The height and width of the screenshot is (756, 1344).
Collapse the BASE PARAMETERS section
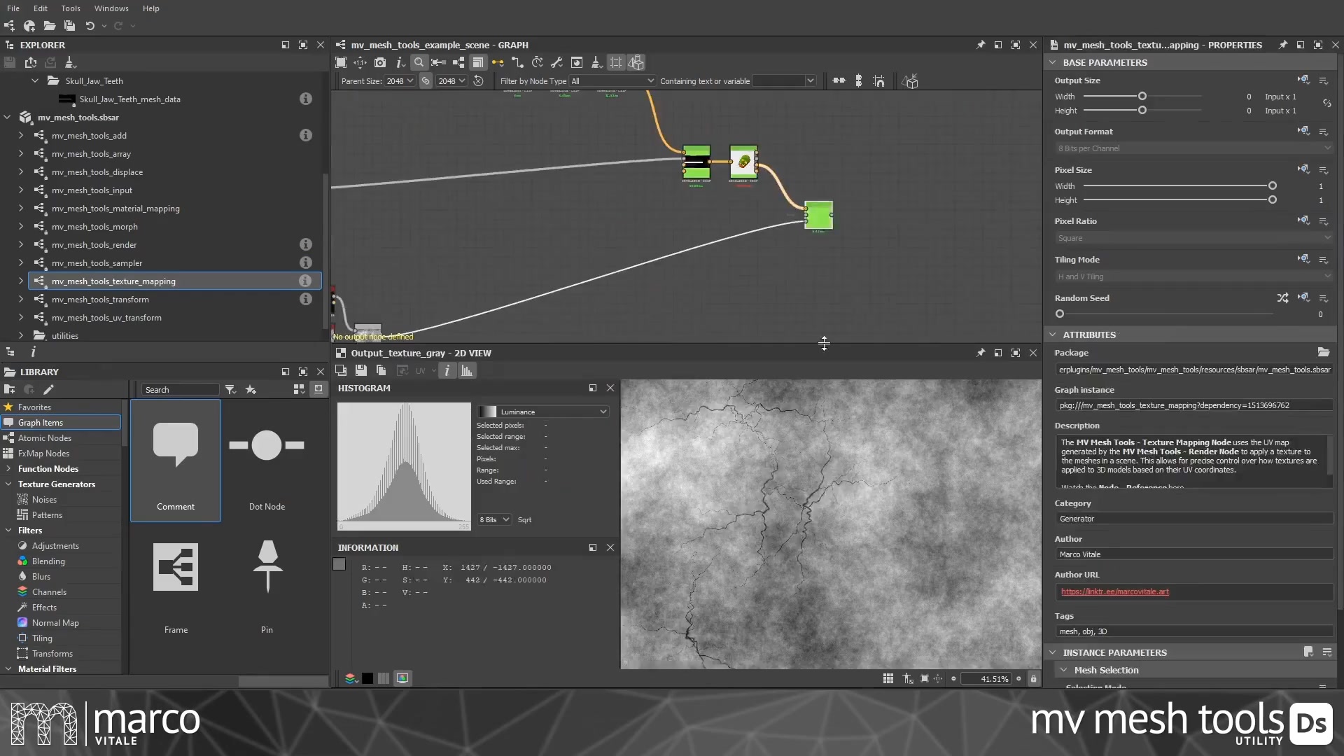click(1052, 62)
